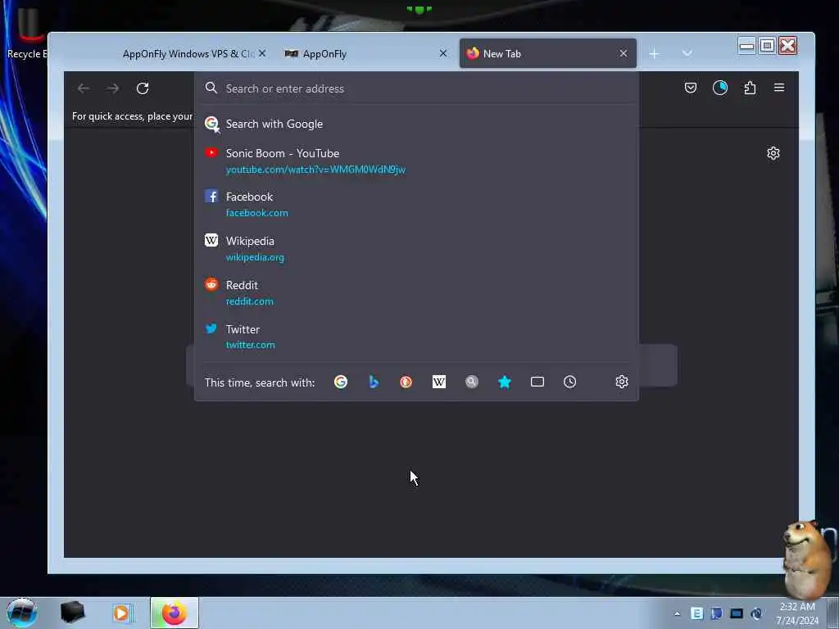Open Windows Media Player from taskbar
This screenshot has height=629, width=839.
(122, 613)
